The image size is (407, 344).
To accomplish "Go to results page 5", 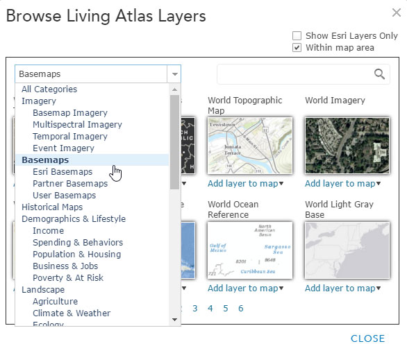I will [x=226, y=309].
